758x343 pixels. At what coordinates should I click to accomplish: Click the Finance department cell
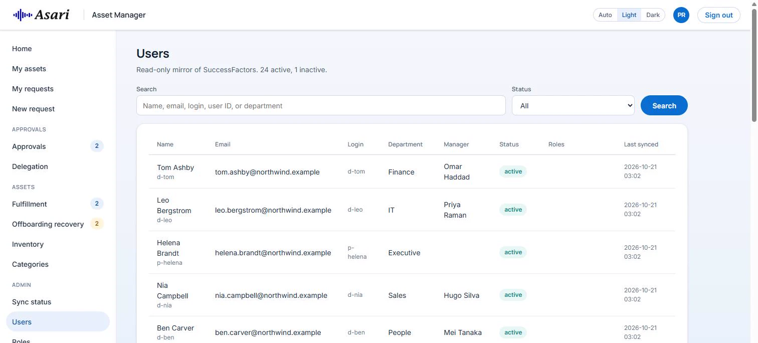point(401,172)
